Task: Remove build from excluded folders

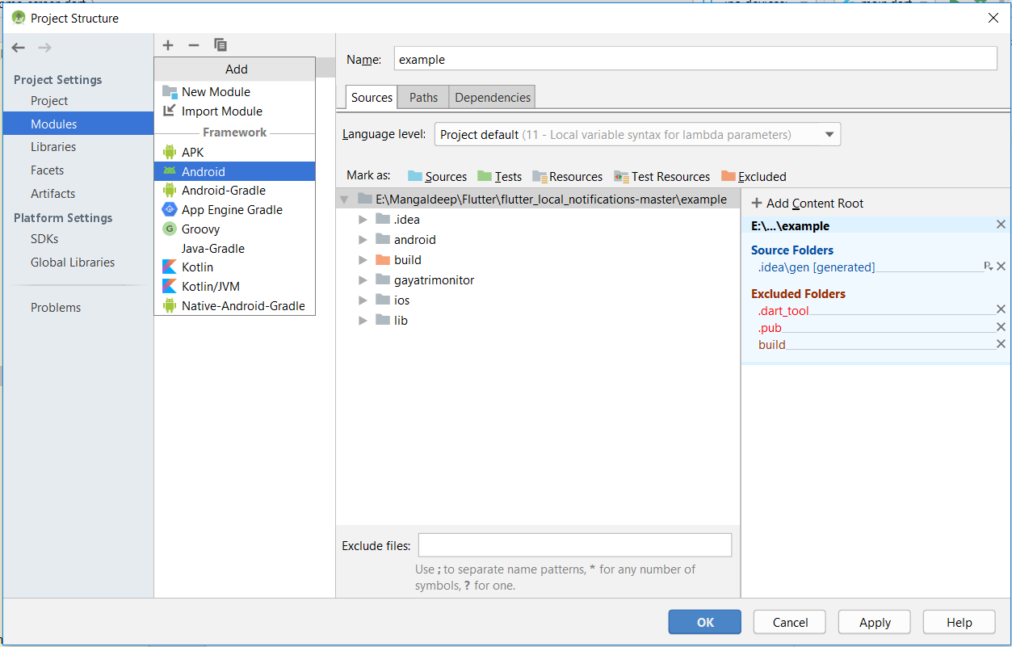Action: point(1001,344)
